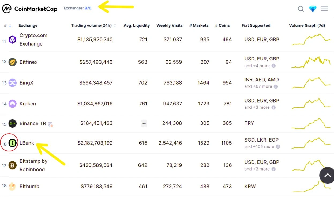Image resolution: width=334 pixels, height=197 pixels.
Task: Open the BingX exchange link
Action: pos(26,83)
